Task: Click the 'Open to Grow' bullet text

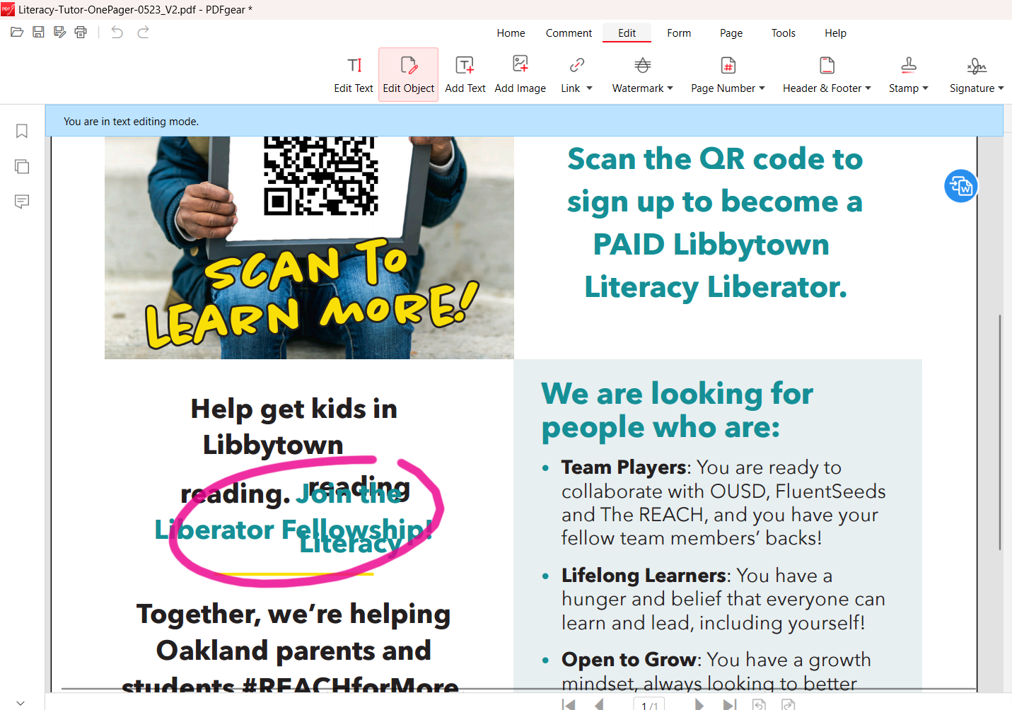Action: pyautogui.click(x=629, y=659)
